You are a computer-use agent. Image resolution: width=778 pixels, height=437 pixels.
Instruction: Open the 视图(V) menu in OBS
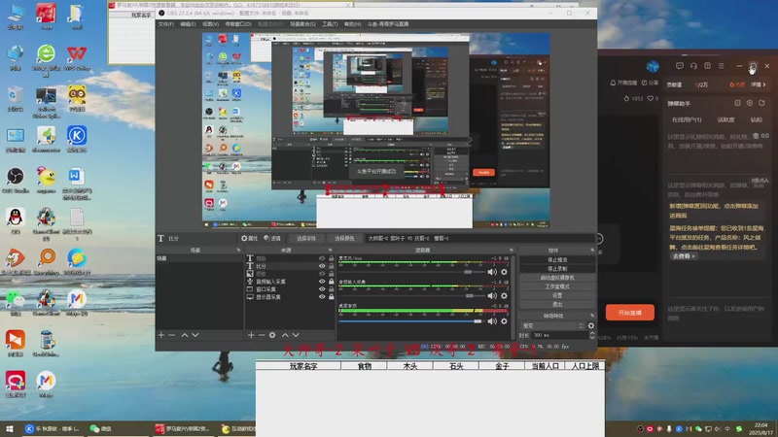210,23
